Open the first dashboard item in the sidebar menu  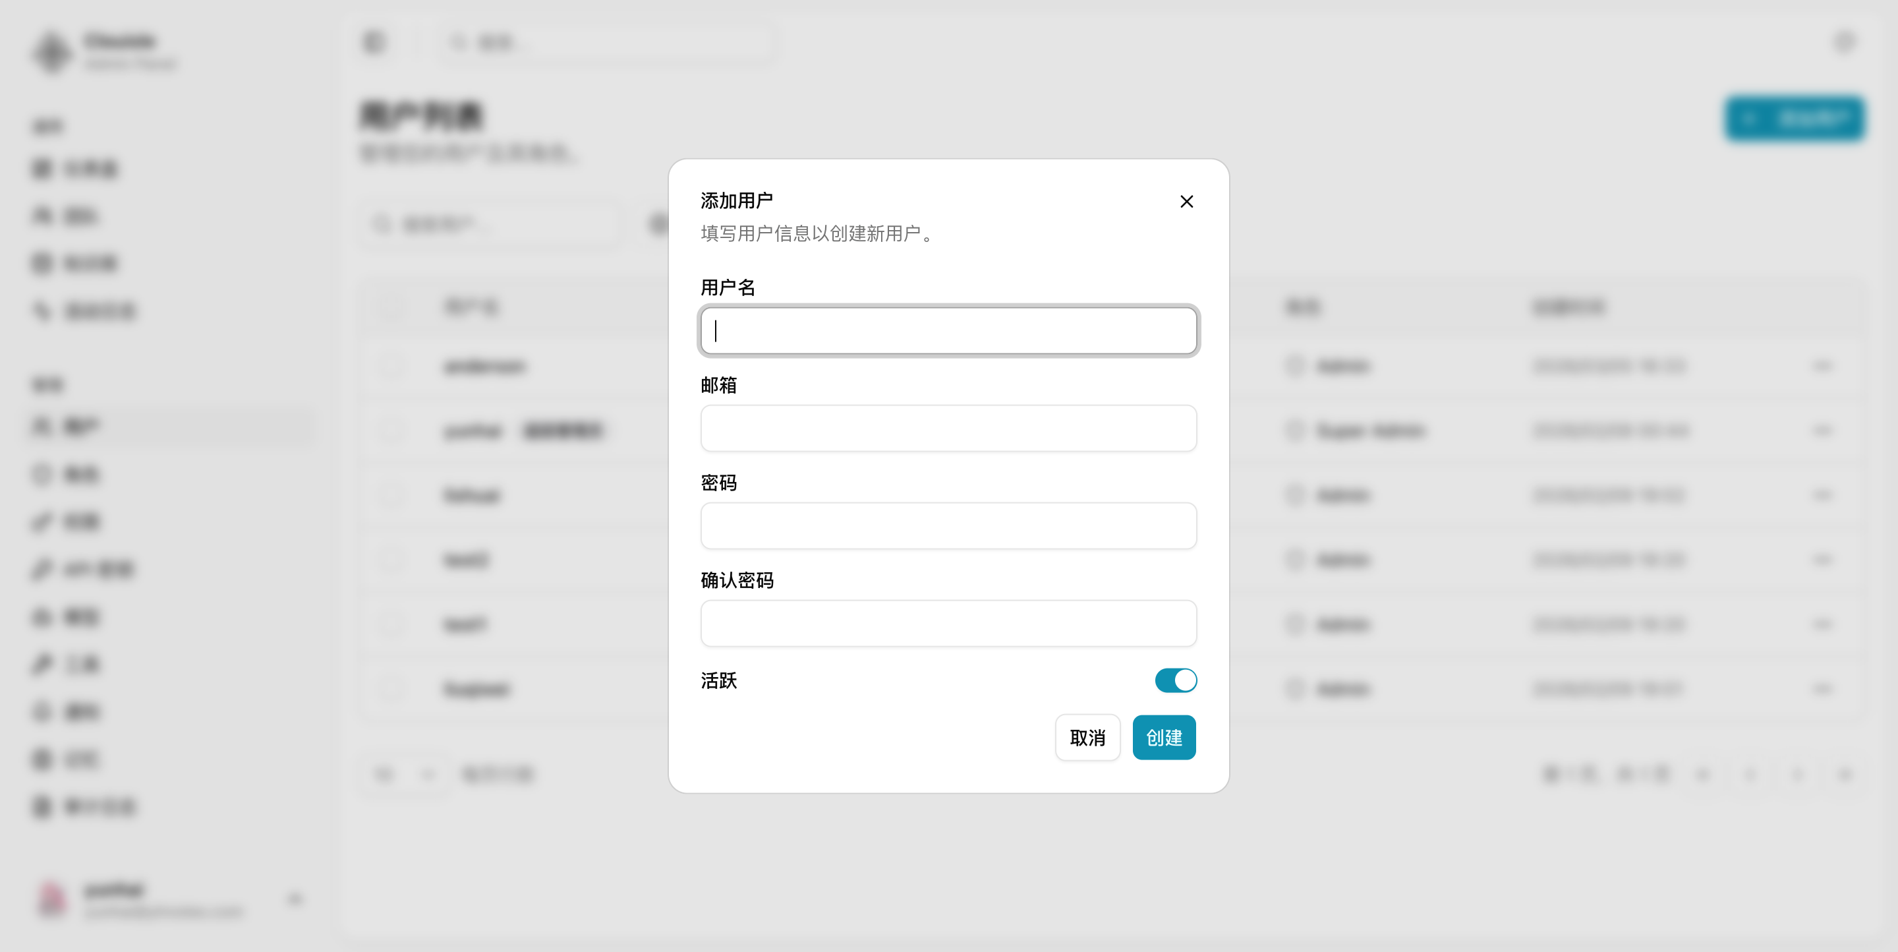(88, 168)
